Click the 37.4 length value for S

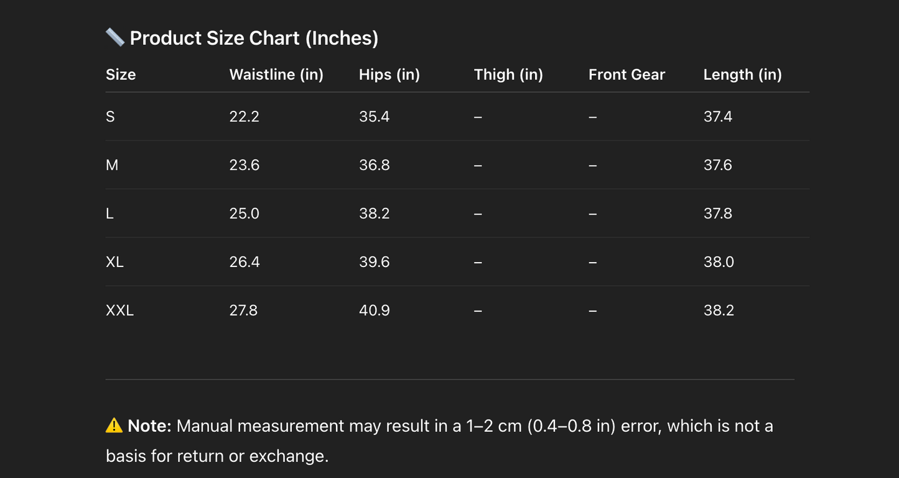[718, 117]
